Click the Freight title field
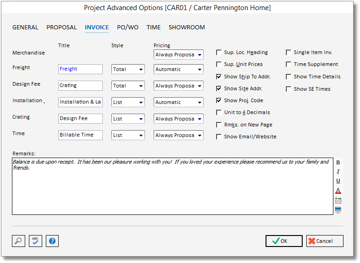The image size is (360, 263). pyautogui.click(x=80, y=69)
